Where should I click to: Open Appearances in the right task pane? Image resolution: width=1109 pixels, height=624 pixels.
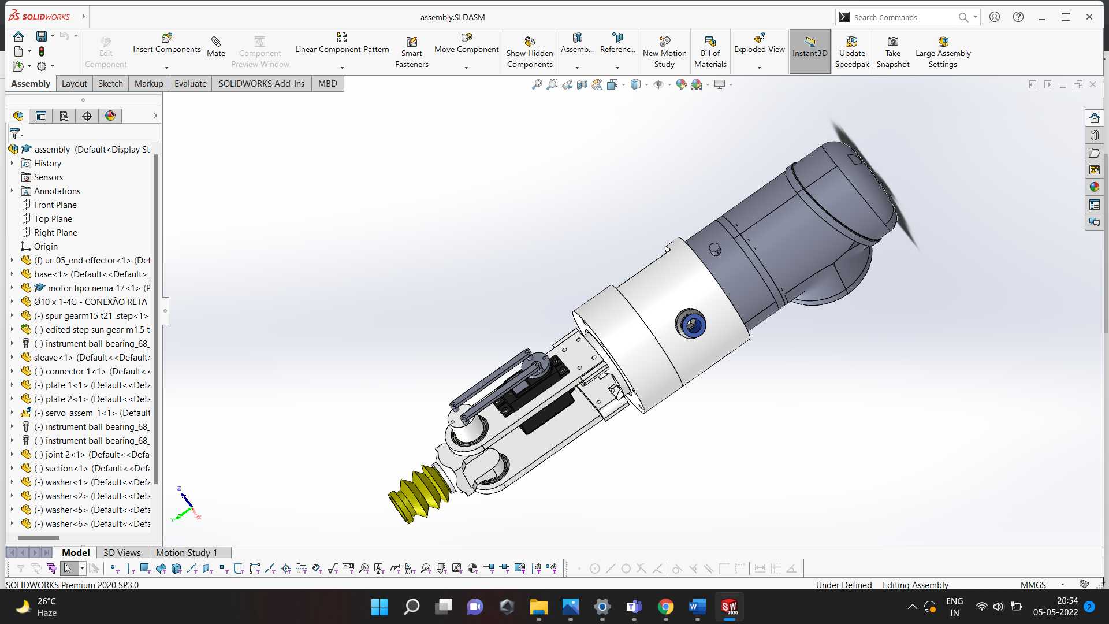pyautogui.click(x=1094, y=187)
